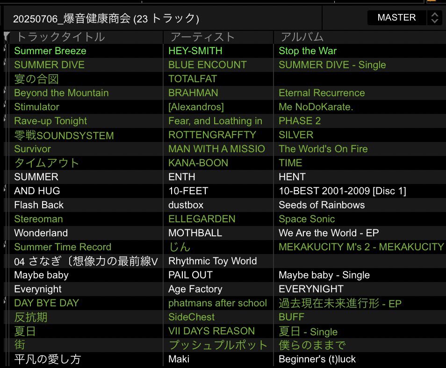Select track 04 さなぎ
446x368 pixels.
pyautogui.click(x=86, y=261)
